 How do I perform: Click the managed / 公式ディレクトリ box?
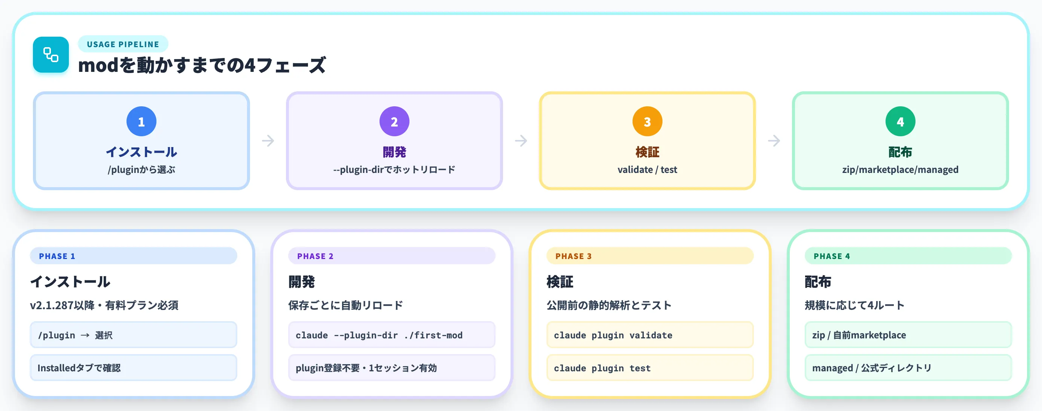point(908,368)
